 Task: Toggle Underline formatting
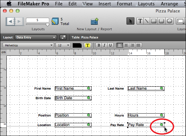110,45
